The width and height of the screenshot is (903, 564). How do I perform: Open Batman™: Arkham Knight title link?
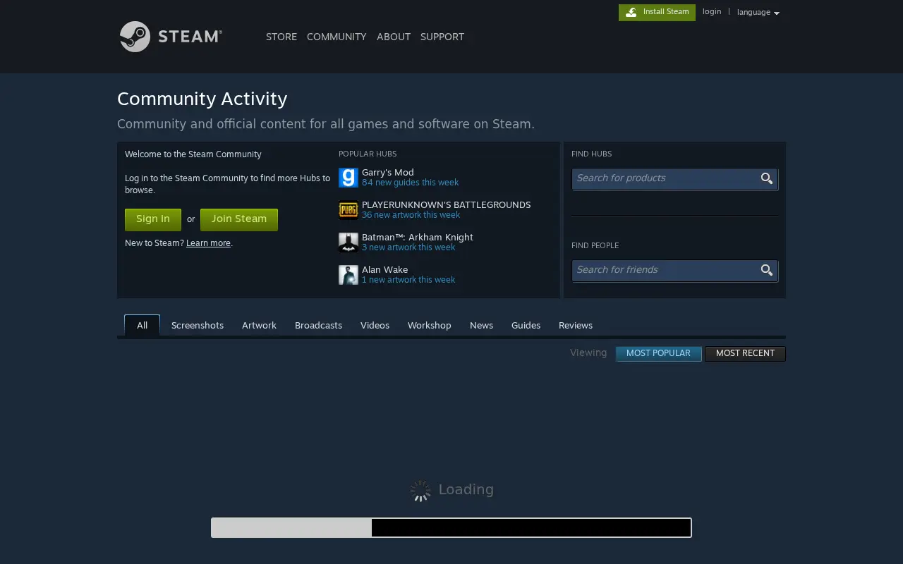tap(418, 238)
